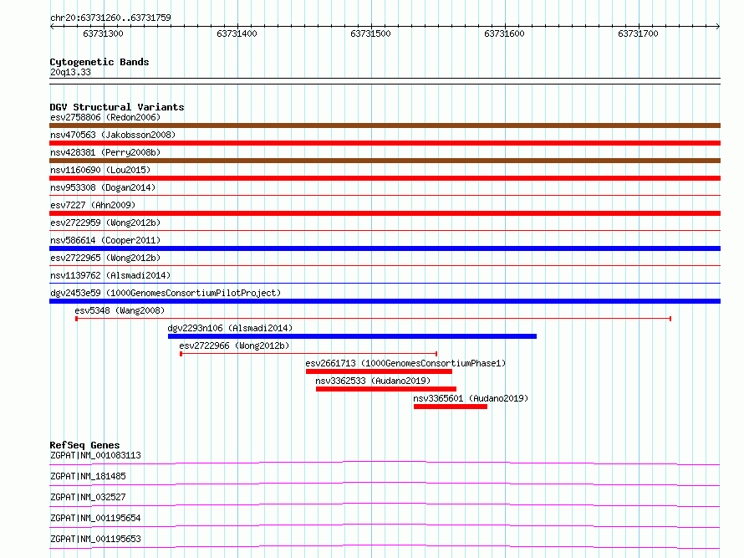Image resolution: width=744 pixels, height=558 pixels.
Task: Open variant label nsv1160690 (Lou2015)
Action: coord(100,170)
